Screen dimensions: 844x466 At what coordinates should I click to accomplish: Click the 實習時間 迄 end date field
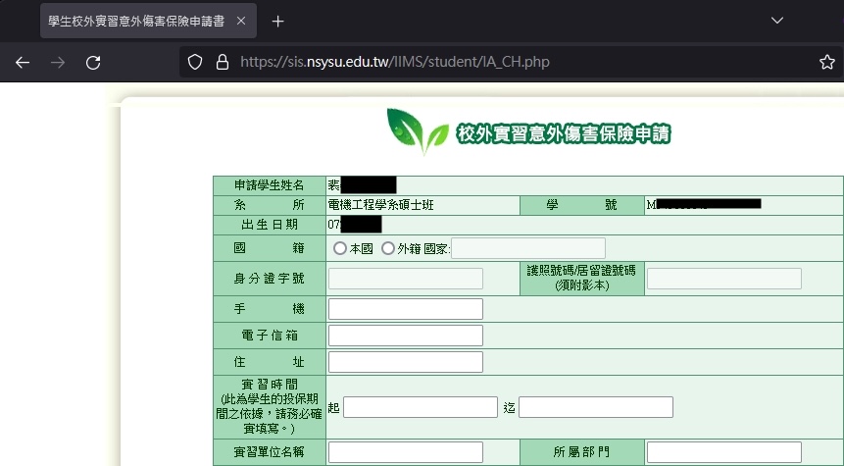pos(596,407)
